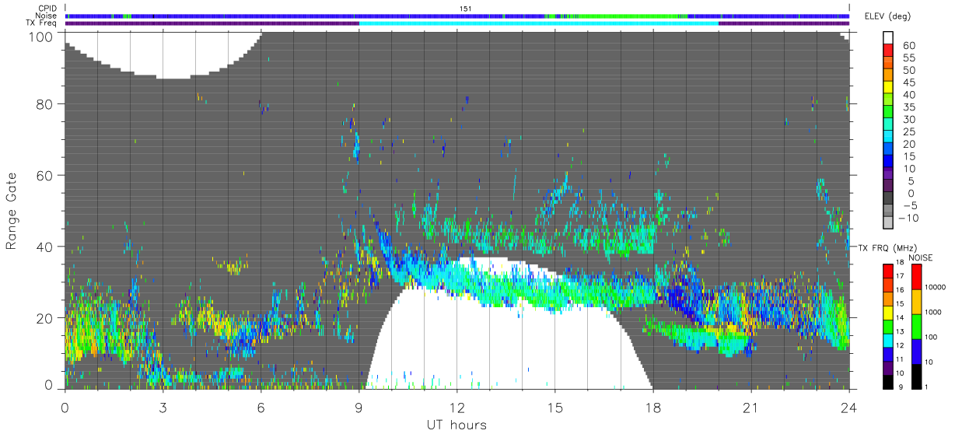
Task: Pick the white top segment of ELEV colorbar
Action: (x=888, y=37)
